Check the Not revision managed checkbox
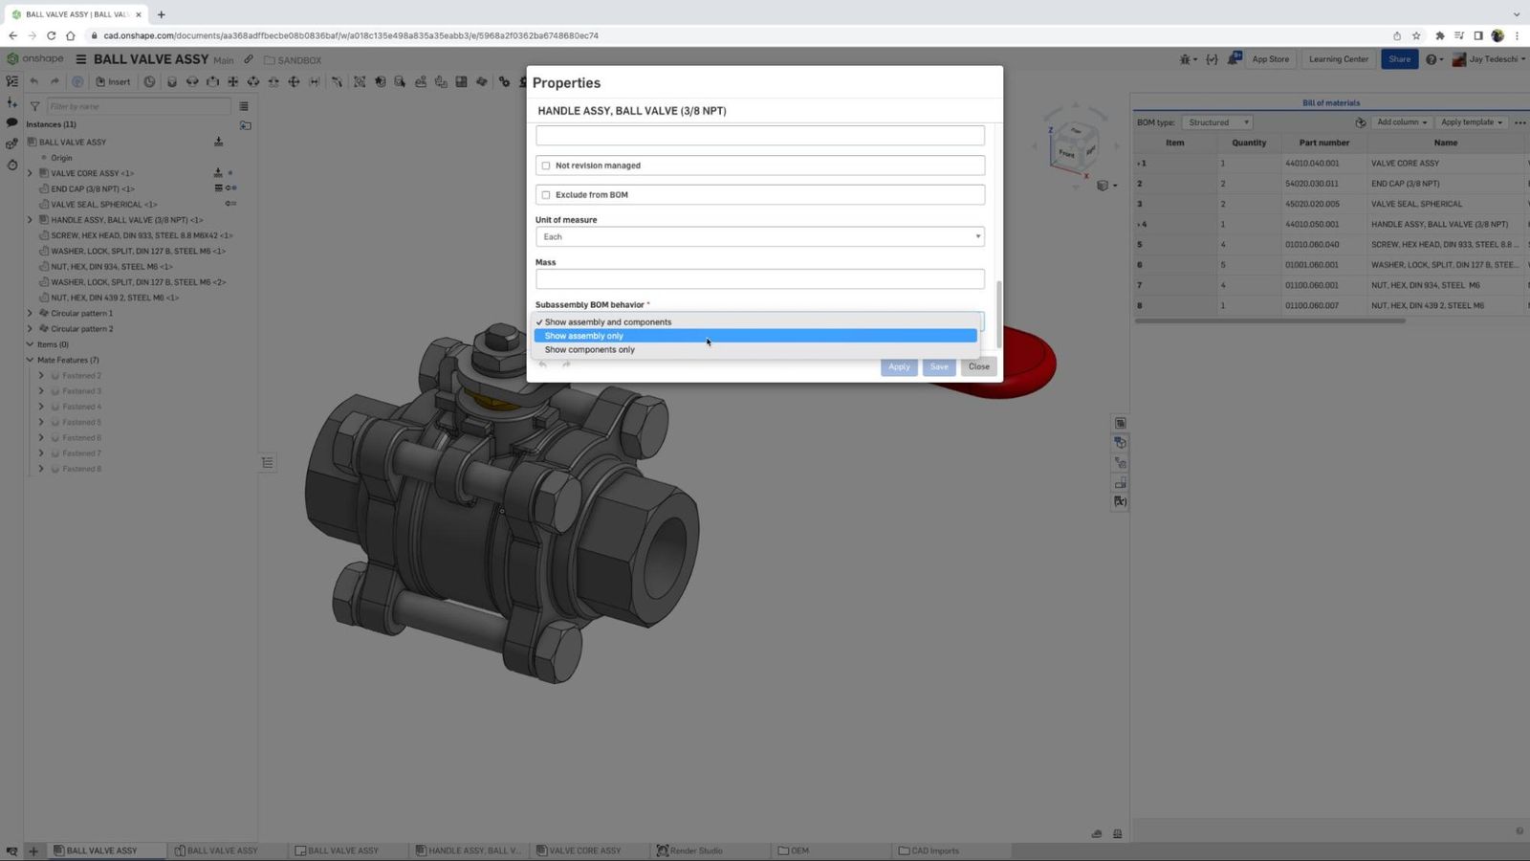The height and width of the screenshot is (861, 1530). pos(546,165)
